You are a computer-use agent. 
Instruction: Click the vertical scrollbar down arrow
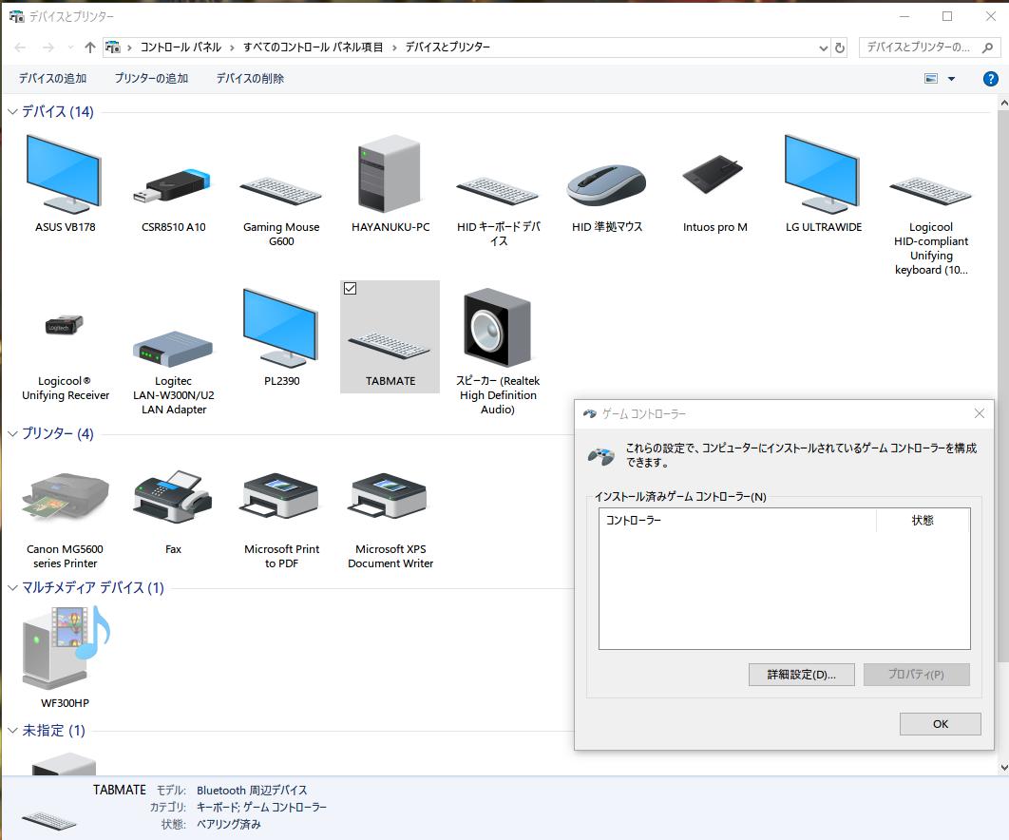pos(1003,767)
